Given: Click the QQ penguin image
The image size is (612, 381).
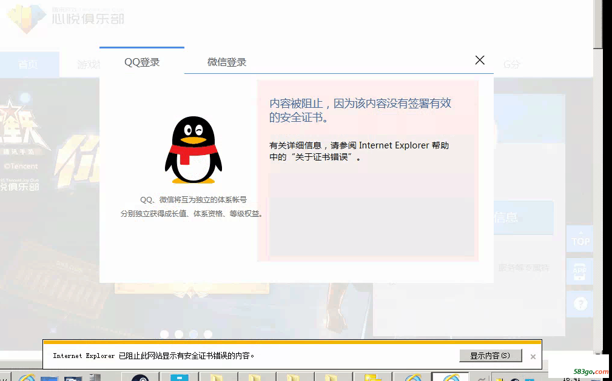Looking at the screenshot, I should [x=193, y=150].
